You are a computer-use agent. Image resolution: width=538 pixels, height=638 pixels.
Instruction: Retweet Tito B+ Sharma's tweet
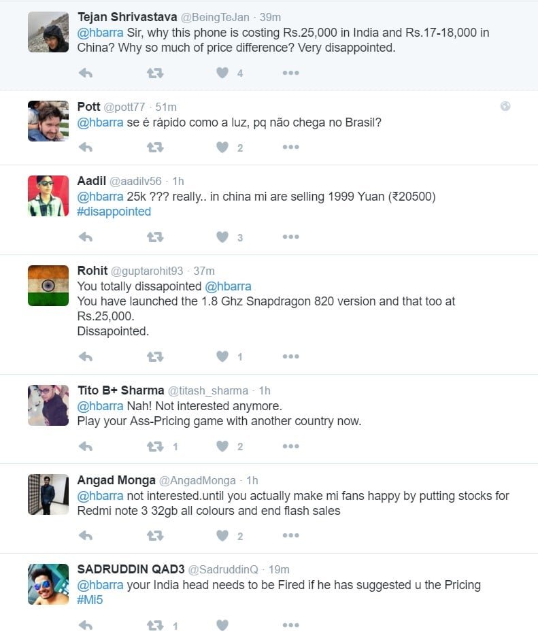(155, 447)
